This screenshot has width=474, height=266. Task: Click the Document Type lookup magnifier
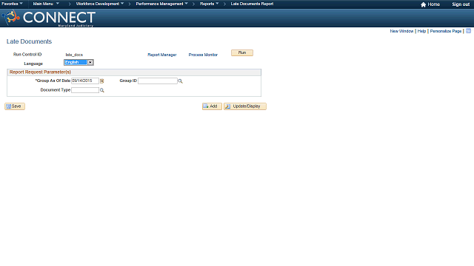(102, 90)
